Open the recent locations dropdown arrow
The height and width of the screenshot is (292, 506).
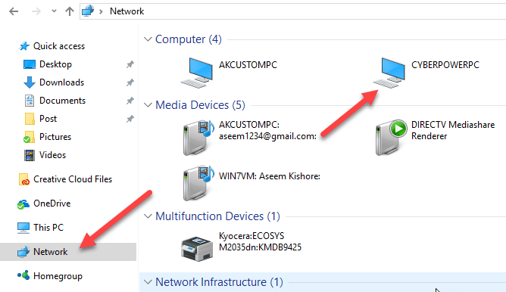54,11
